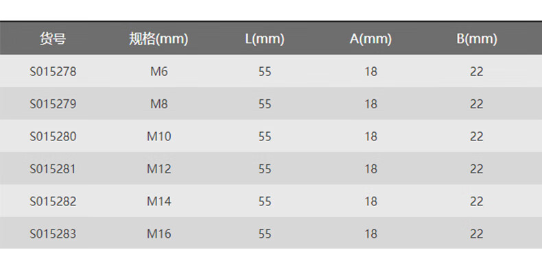
Task: Click the 规格(mm) column header
Action: click(x=158, y=39)
